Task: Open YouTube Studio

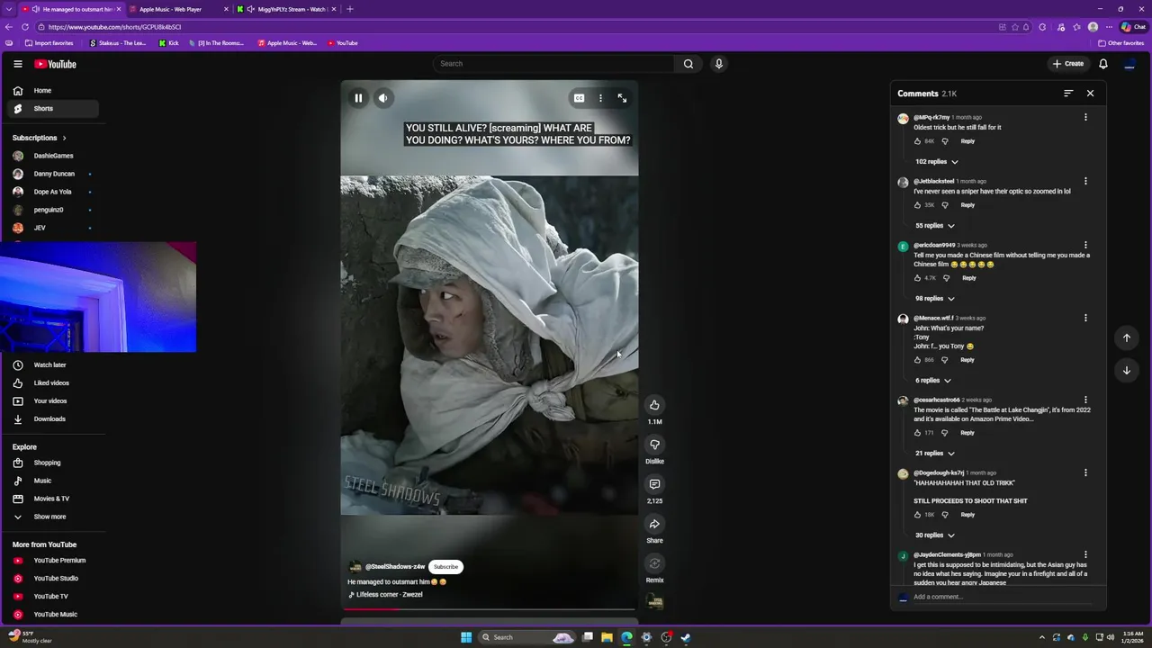Action: [53, 579]
